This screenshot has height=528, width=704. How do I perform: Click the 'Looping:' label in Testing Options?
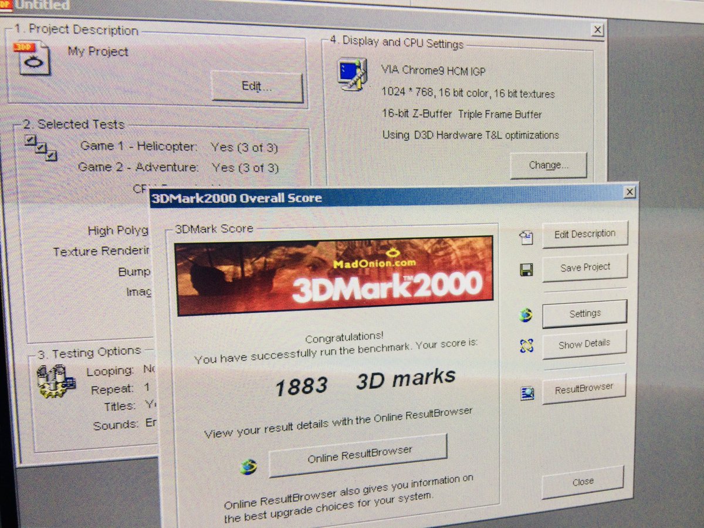tap(110, 371)
